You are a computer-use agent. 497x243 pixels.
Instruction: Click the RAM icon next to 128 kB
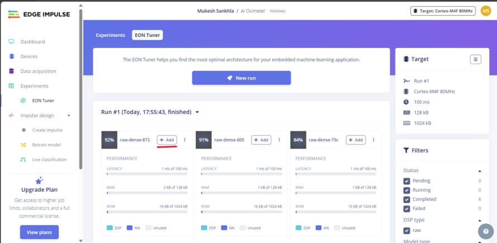pos(407,113)
